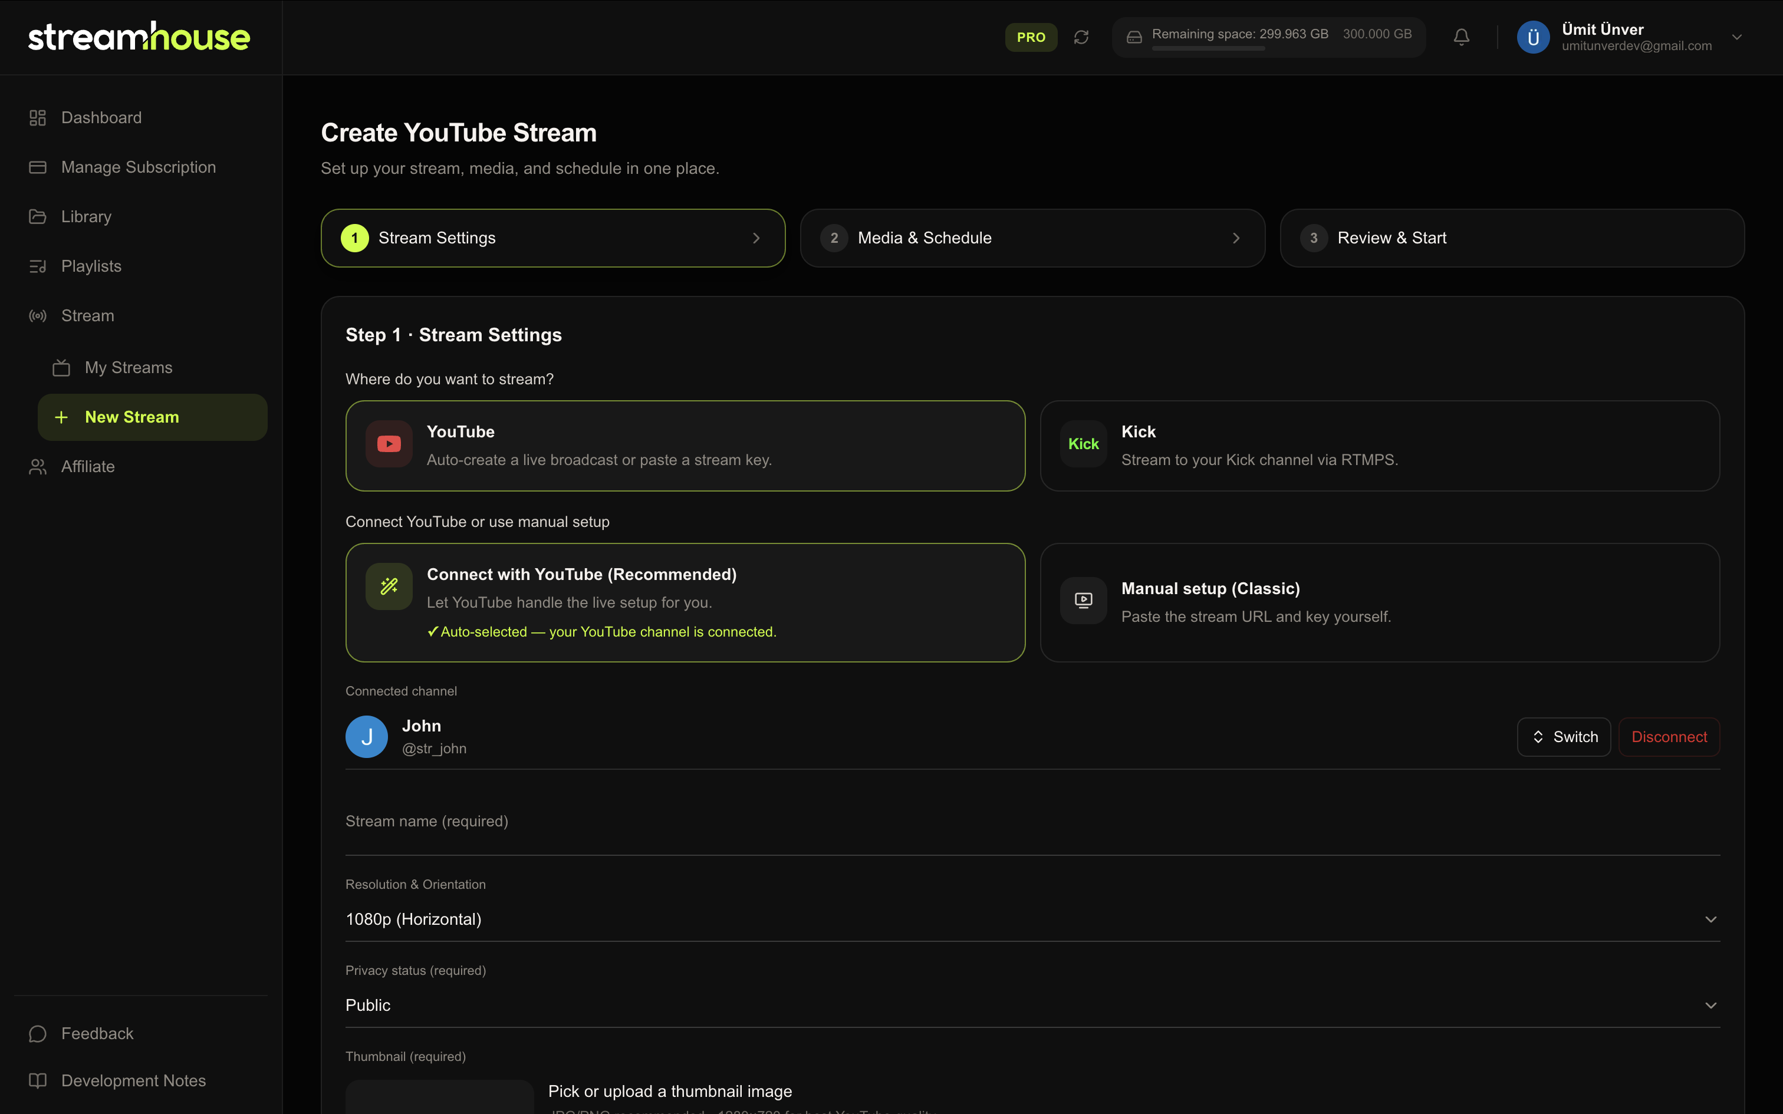Click the Pick or upload a thumbnail text
This screenshot has height=1114, width=1783.
click(670, 1091)
